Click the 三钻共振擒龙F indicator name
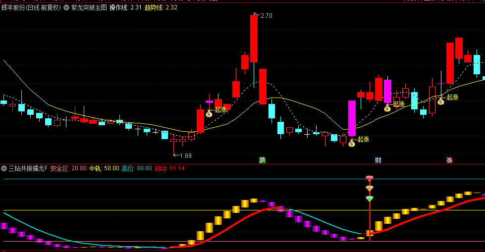Image resolution: width=485 pixels, height=252 pixels. pos(28,168)
